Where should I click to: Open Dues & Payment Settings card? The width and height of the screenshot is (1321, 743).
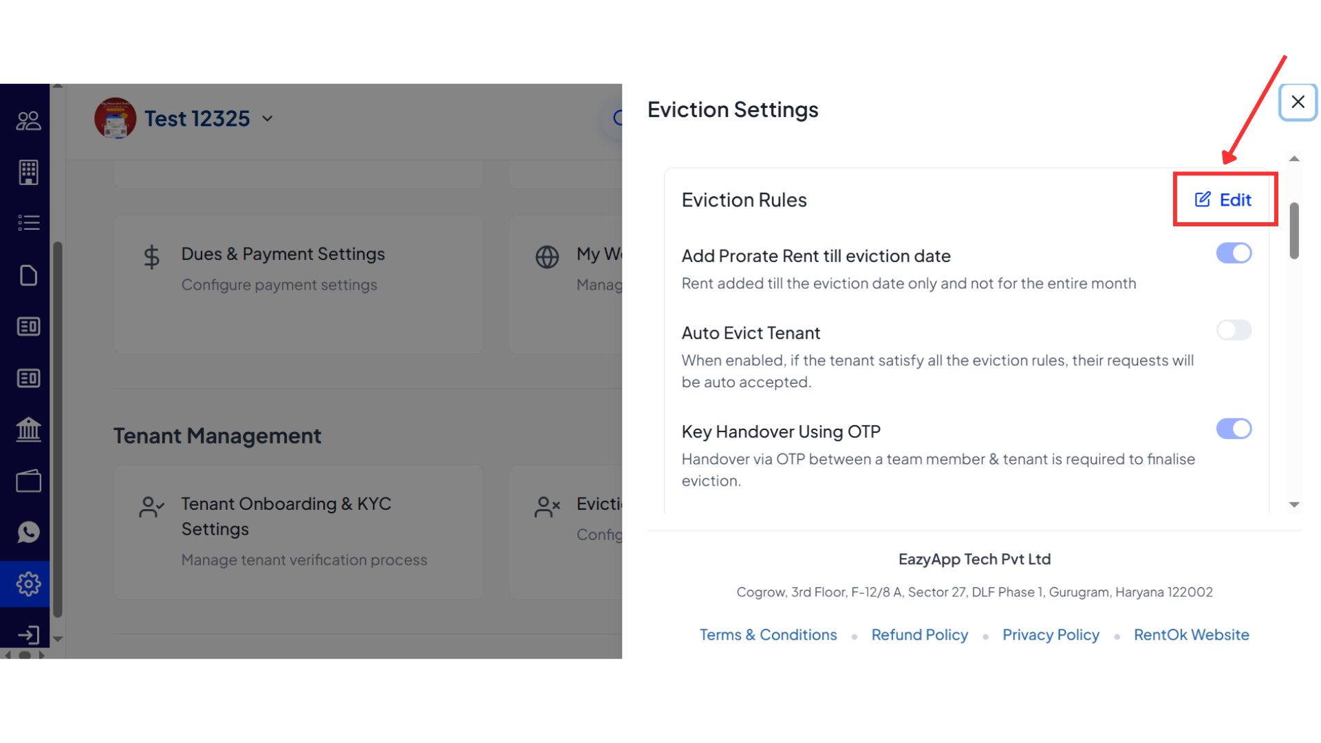pyautogui.click(x=298, y=283)
